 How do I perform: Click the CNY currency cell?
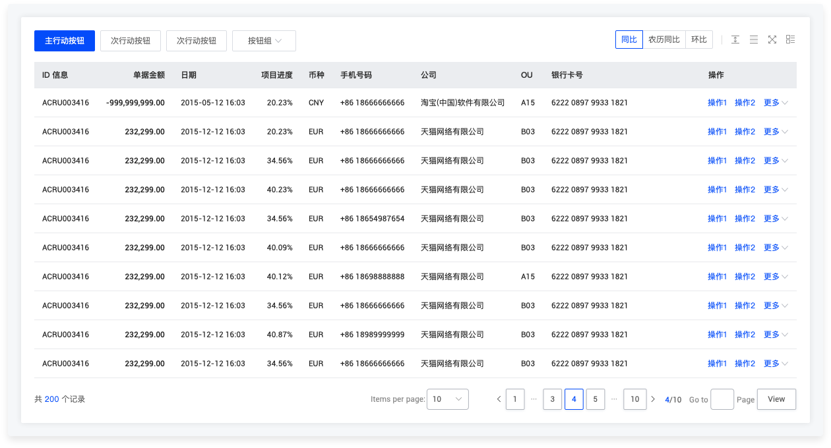click(x=316, y=103)
